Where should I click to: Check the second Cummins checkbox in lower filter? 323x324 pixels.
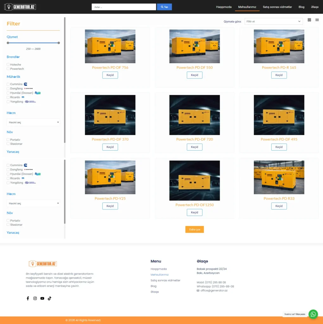(x=8, y=165)
